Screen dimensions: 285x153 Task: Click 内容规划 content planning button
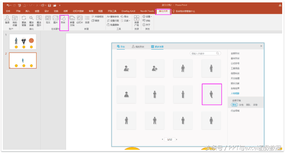[x=98, y=17]
